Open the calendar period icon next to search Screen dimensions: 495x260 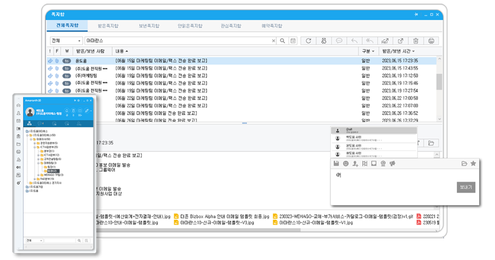point(293,41)
